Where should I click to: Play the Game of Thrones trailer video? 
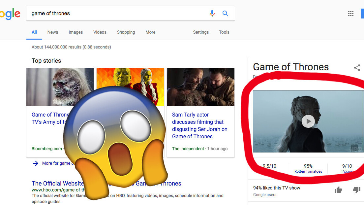pos(308,121)
